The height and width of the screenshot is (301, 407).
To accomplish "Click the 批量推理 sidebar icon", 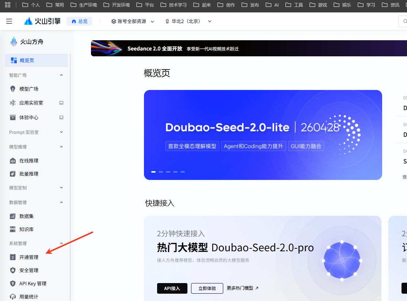I will click(x=13, y=174).
